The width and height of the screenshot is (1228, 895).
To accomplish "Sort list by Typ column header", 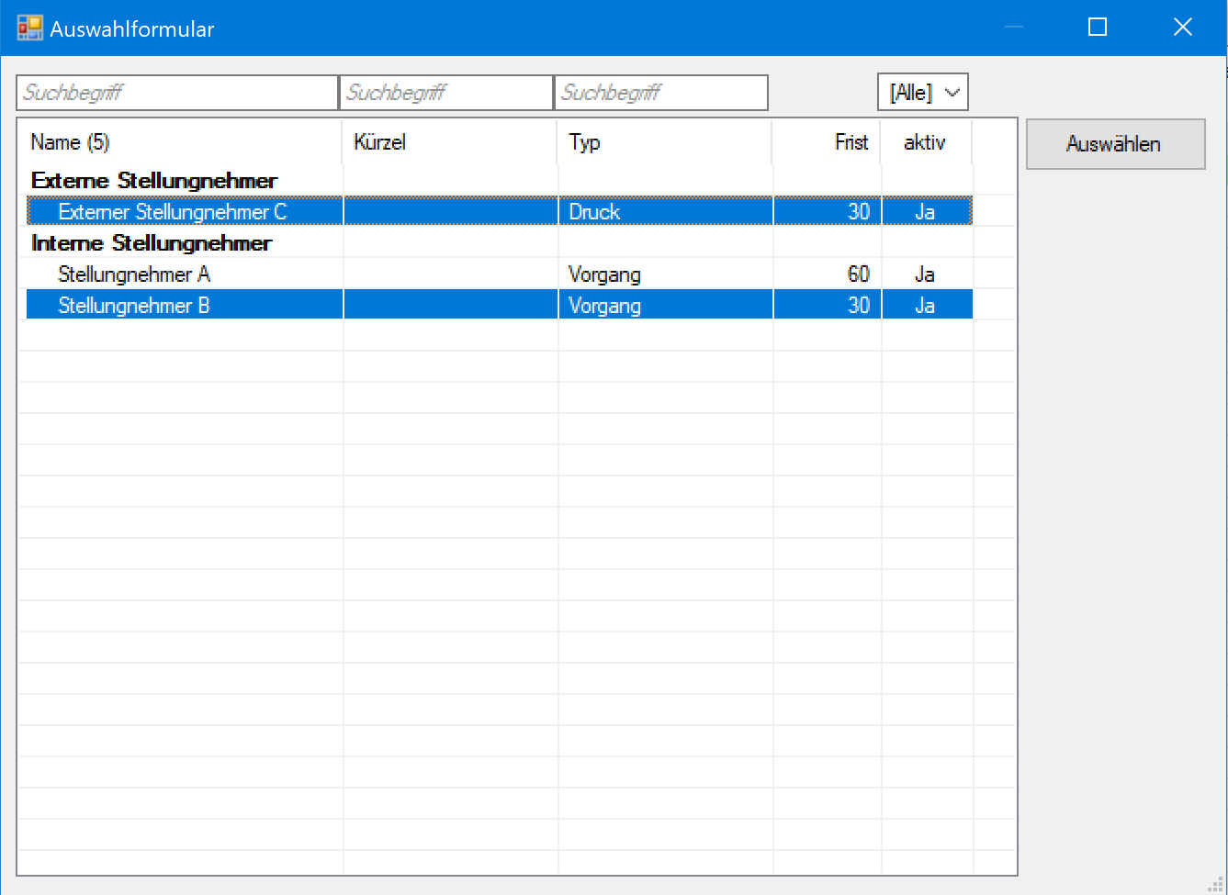I will pos(664,142).
